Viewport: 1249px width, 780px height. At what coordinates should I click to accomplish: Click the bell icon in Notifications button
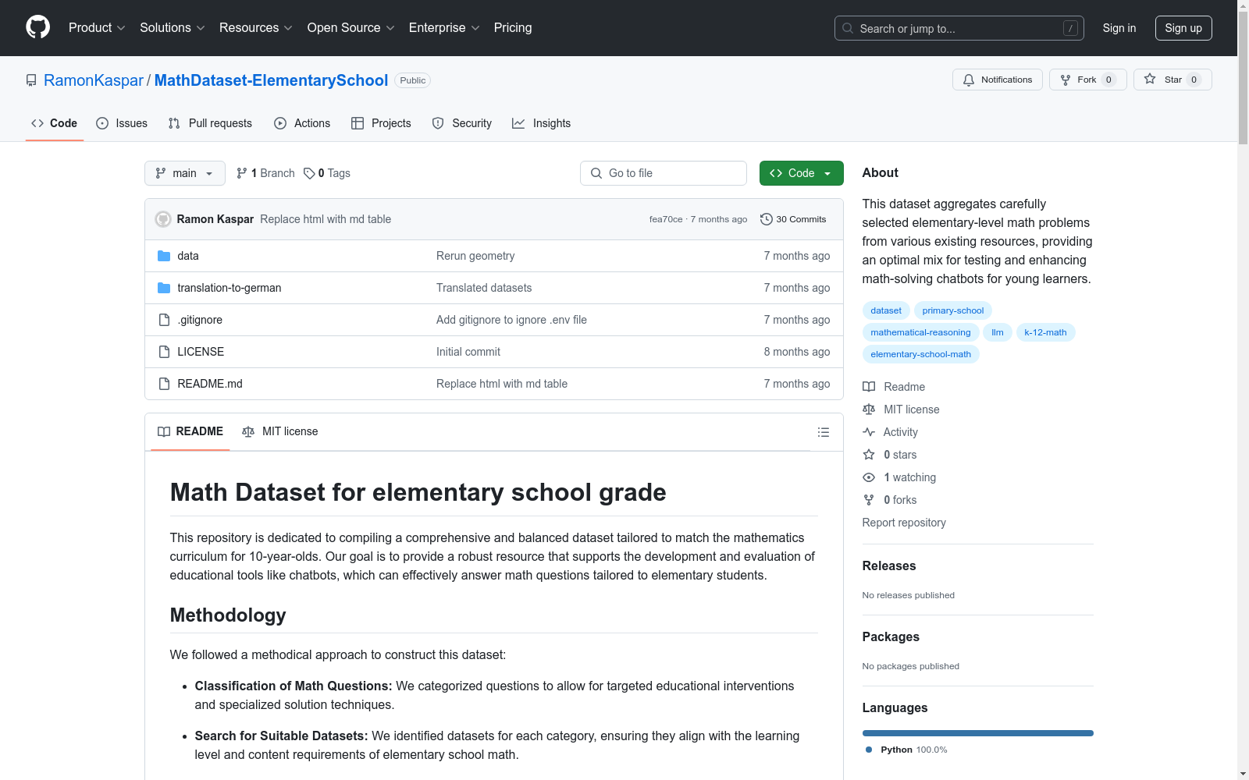(969, 80)
